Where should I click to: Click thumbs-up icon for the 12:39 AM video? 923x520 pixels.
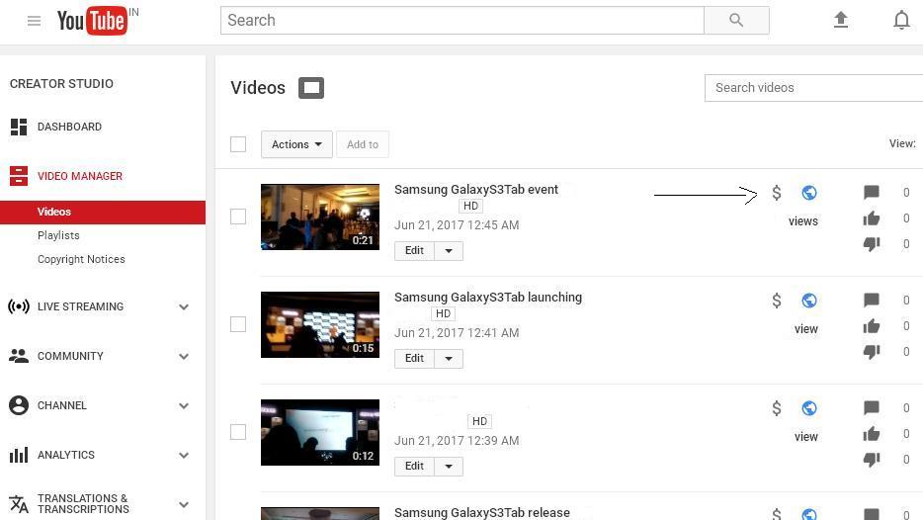click(872, 434)
